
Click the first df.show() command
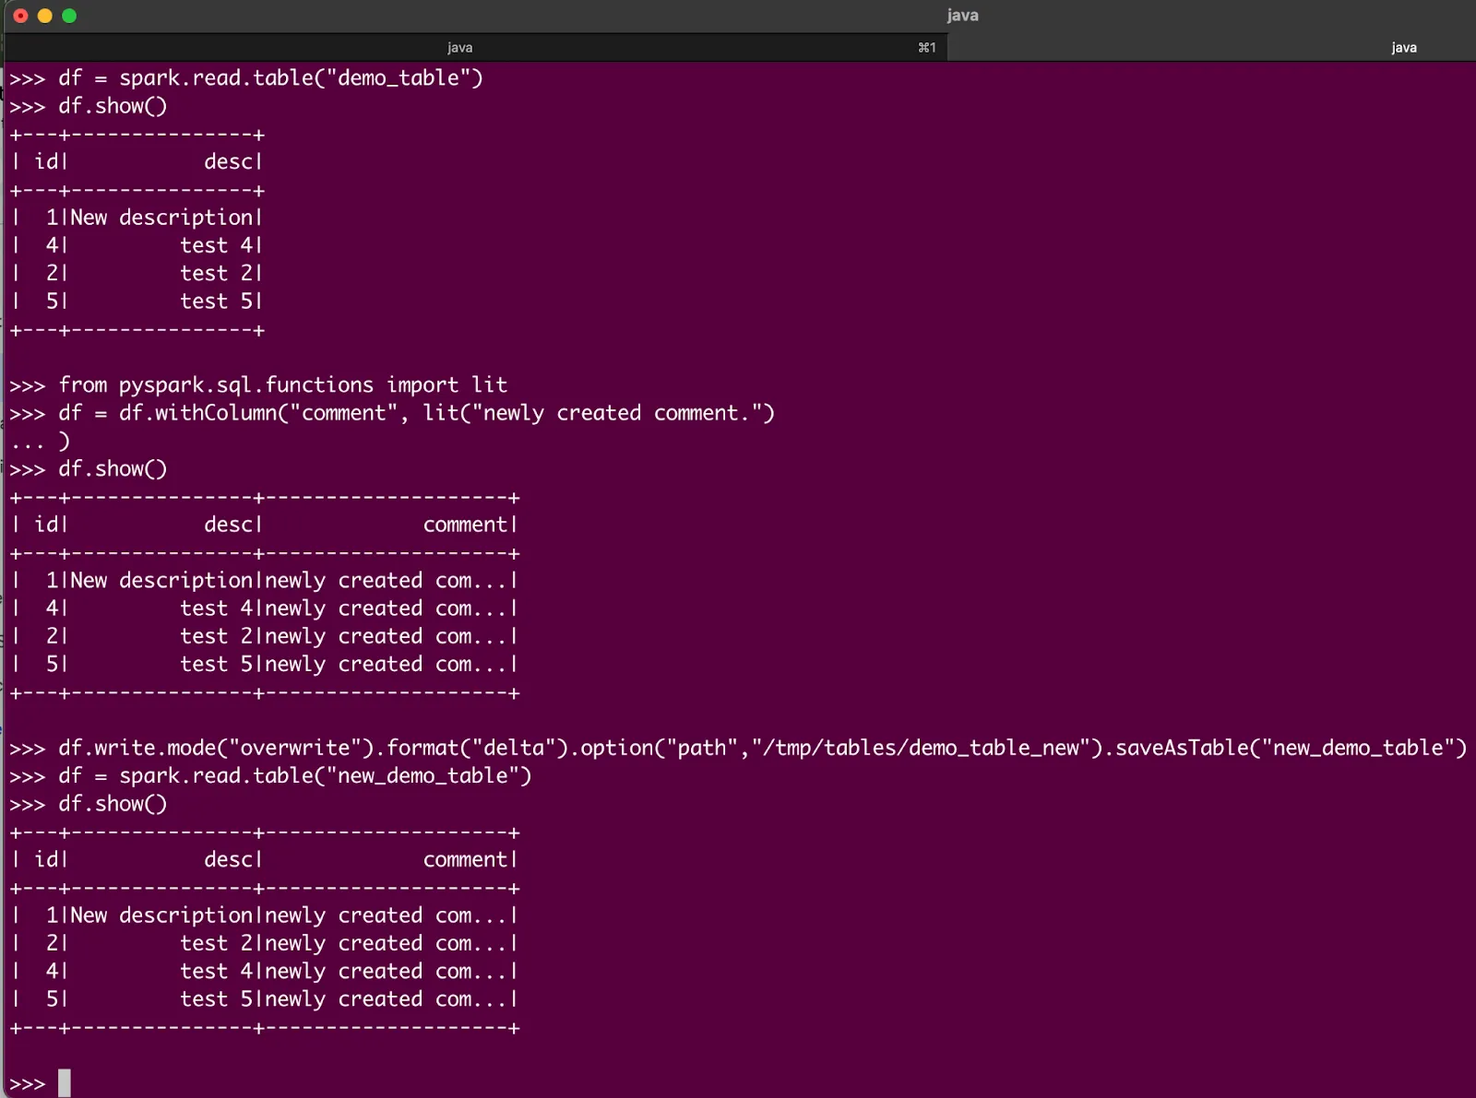tap(113, 105)
